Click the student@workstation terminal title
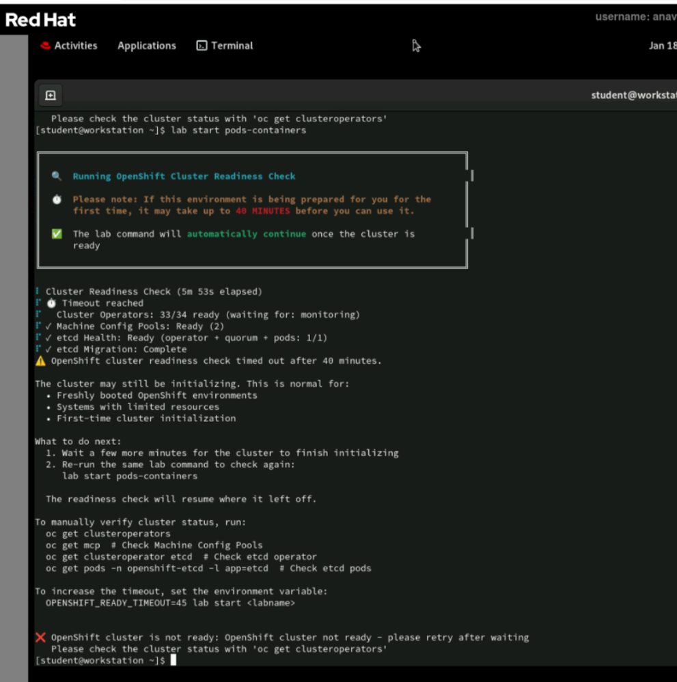This screenshot has height=682, width=677. [x=633, y=96]
